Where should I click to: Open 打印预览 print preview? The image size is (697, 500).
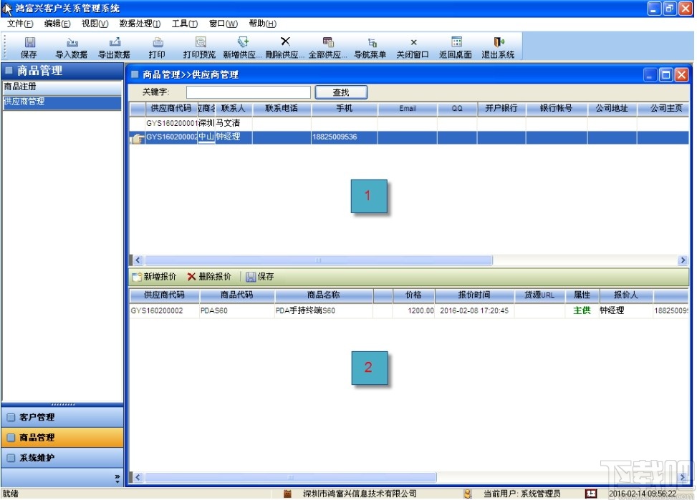(x=200, y=47)
